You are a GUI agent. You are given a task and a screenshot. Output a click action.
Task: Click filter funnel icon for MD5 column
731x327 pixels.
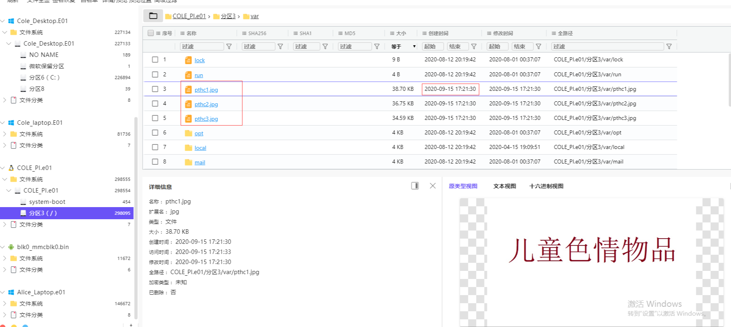[377, 46]
